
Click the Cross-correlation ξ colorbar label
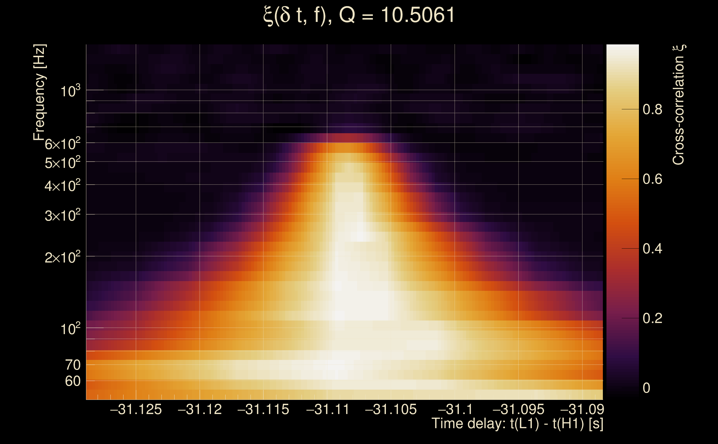click(x=678, y=105)
